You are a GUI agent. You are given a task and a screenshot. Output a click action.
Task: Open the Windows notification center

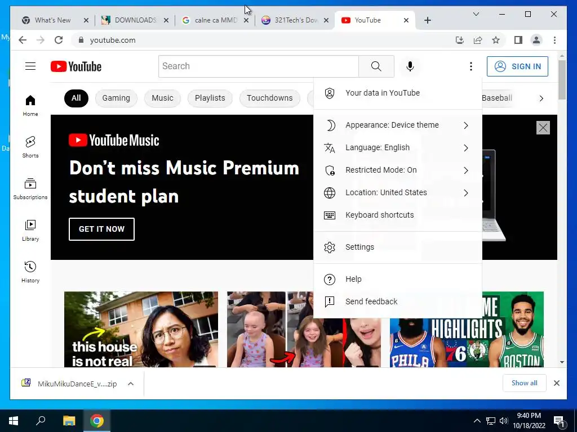click(x=559, y=421)
